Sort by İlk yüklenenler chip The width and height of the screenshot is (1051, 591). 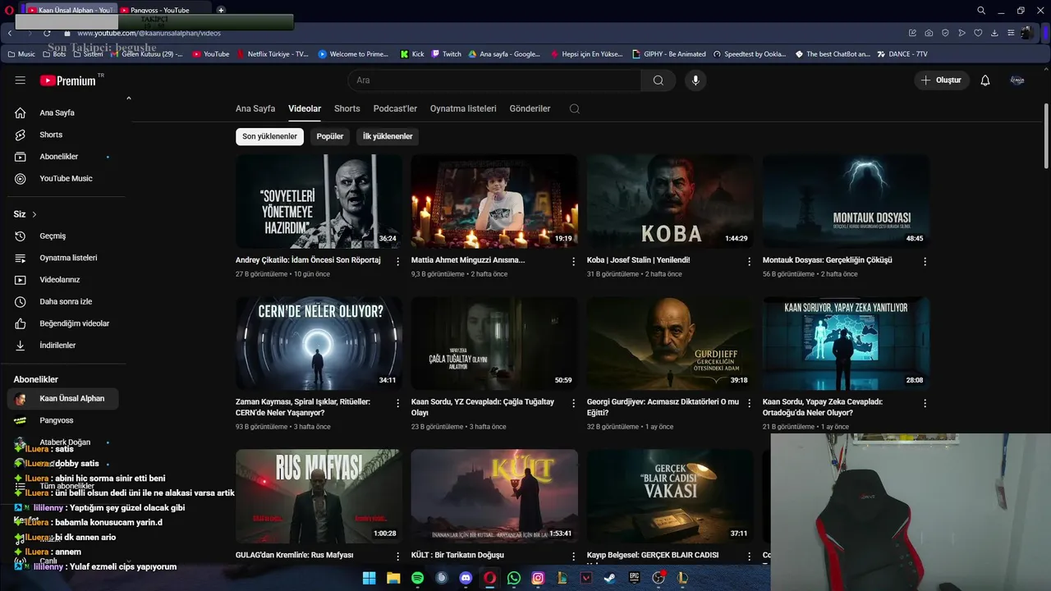pos(388,136)
